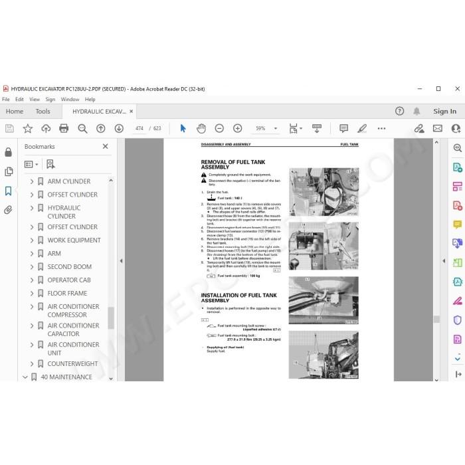Send file by email envelope icon

pyautogui.click(x=437, y=128)
